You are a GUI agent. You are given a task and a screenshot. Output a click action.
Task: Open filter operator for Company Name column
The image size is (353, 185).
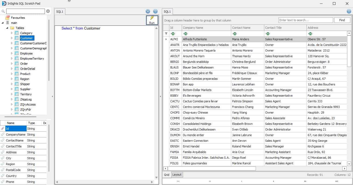[x=185, y=34]
